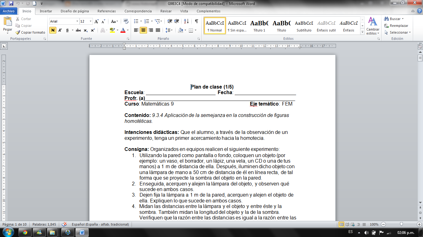Click Palabras: 1,845 word count

[x=44, y=224]
